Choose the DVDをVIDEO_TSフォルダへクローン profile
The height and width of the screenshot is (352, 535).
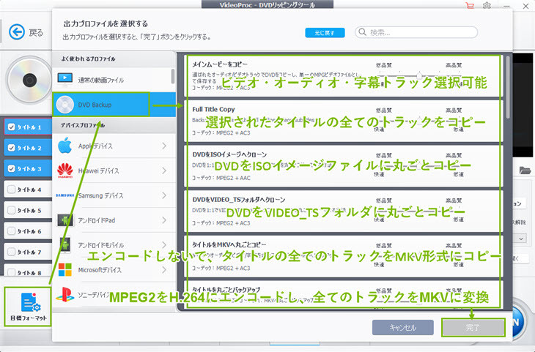coord(343,211)
